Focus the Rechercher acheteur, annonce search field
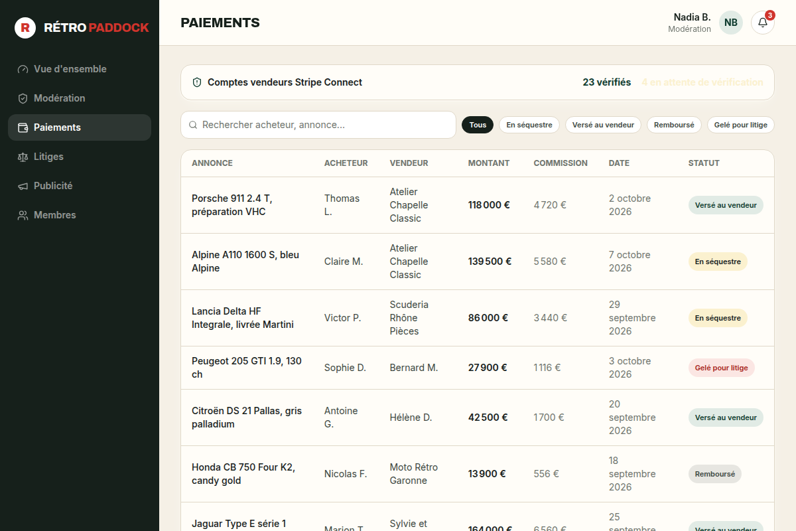Image resolution: width=796 pixels, height=531 pixels. [318, 125]
